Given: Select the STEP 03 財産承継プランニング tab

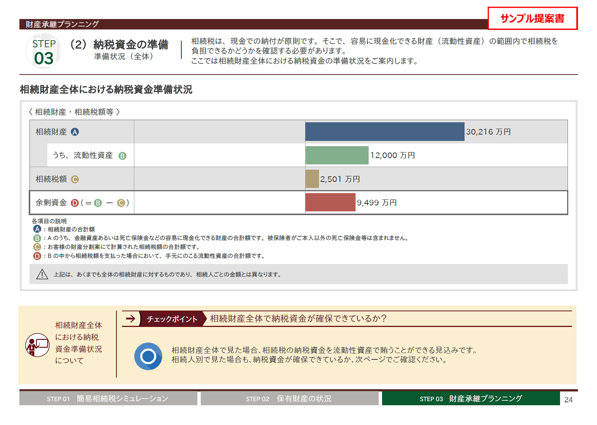Looking at the screenshot, I should click(x=471, y=399).
